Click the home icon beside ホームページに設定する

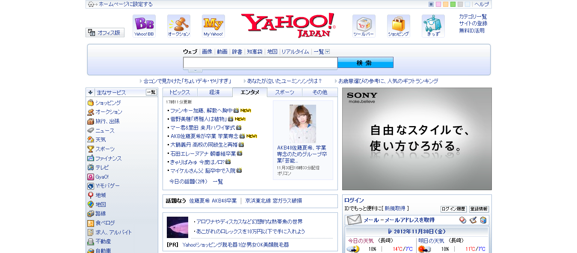click(91, 4)
